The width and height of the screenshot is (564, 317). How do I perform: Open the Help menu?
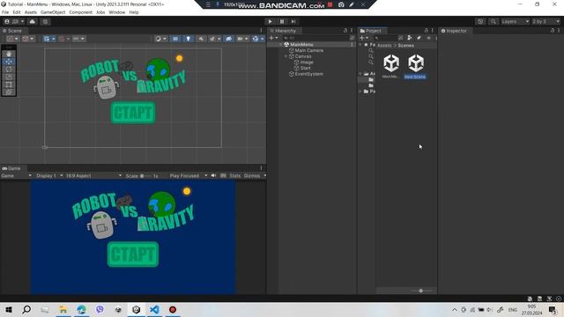pos(134,12)
